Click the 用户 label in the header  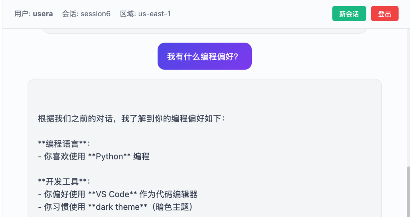point(22,14)
